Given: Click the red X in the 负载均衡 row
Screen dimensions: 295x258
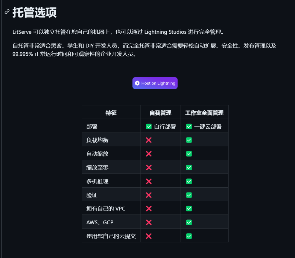Looking at the screenshot, I should [149, 140].
